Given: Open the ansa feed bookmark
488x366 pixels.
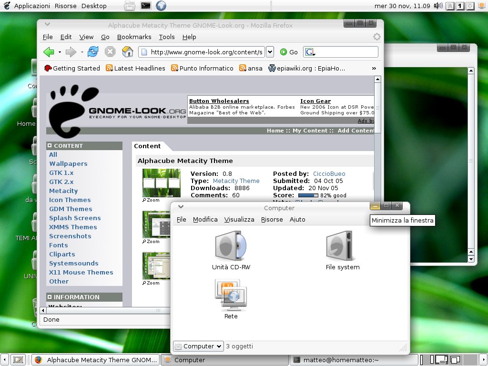Looking at the screenshot, I should click(251, 68).
